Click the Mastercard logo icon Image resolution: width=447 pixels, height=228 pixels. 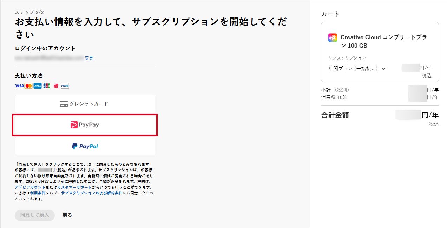pyautogui.click(x=28, y=86)
